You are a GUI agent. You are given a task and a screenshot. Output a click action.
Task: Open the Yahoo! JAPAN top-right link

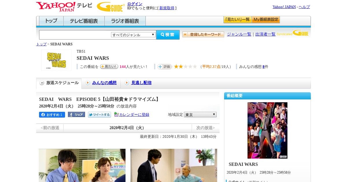coord(284,7)
